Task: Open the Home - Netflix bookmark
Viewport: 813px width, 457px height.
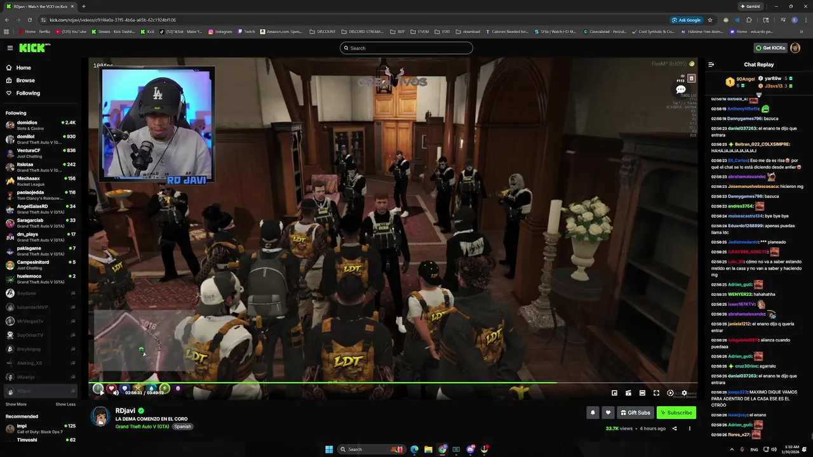Action: [34, 31]
